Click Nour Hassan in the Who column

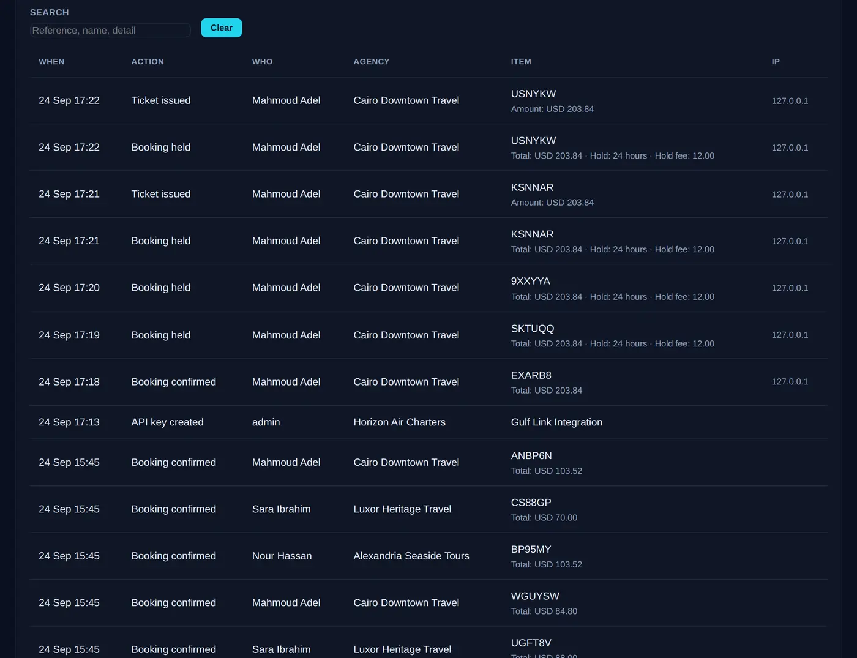[282, 556]
